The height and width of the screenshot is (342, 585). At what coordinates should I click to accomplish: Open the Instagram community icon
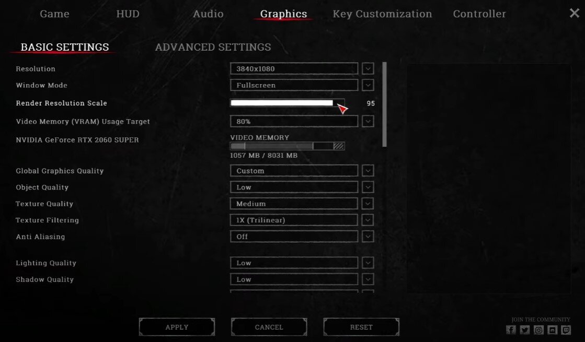pos(538,329)
